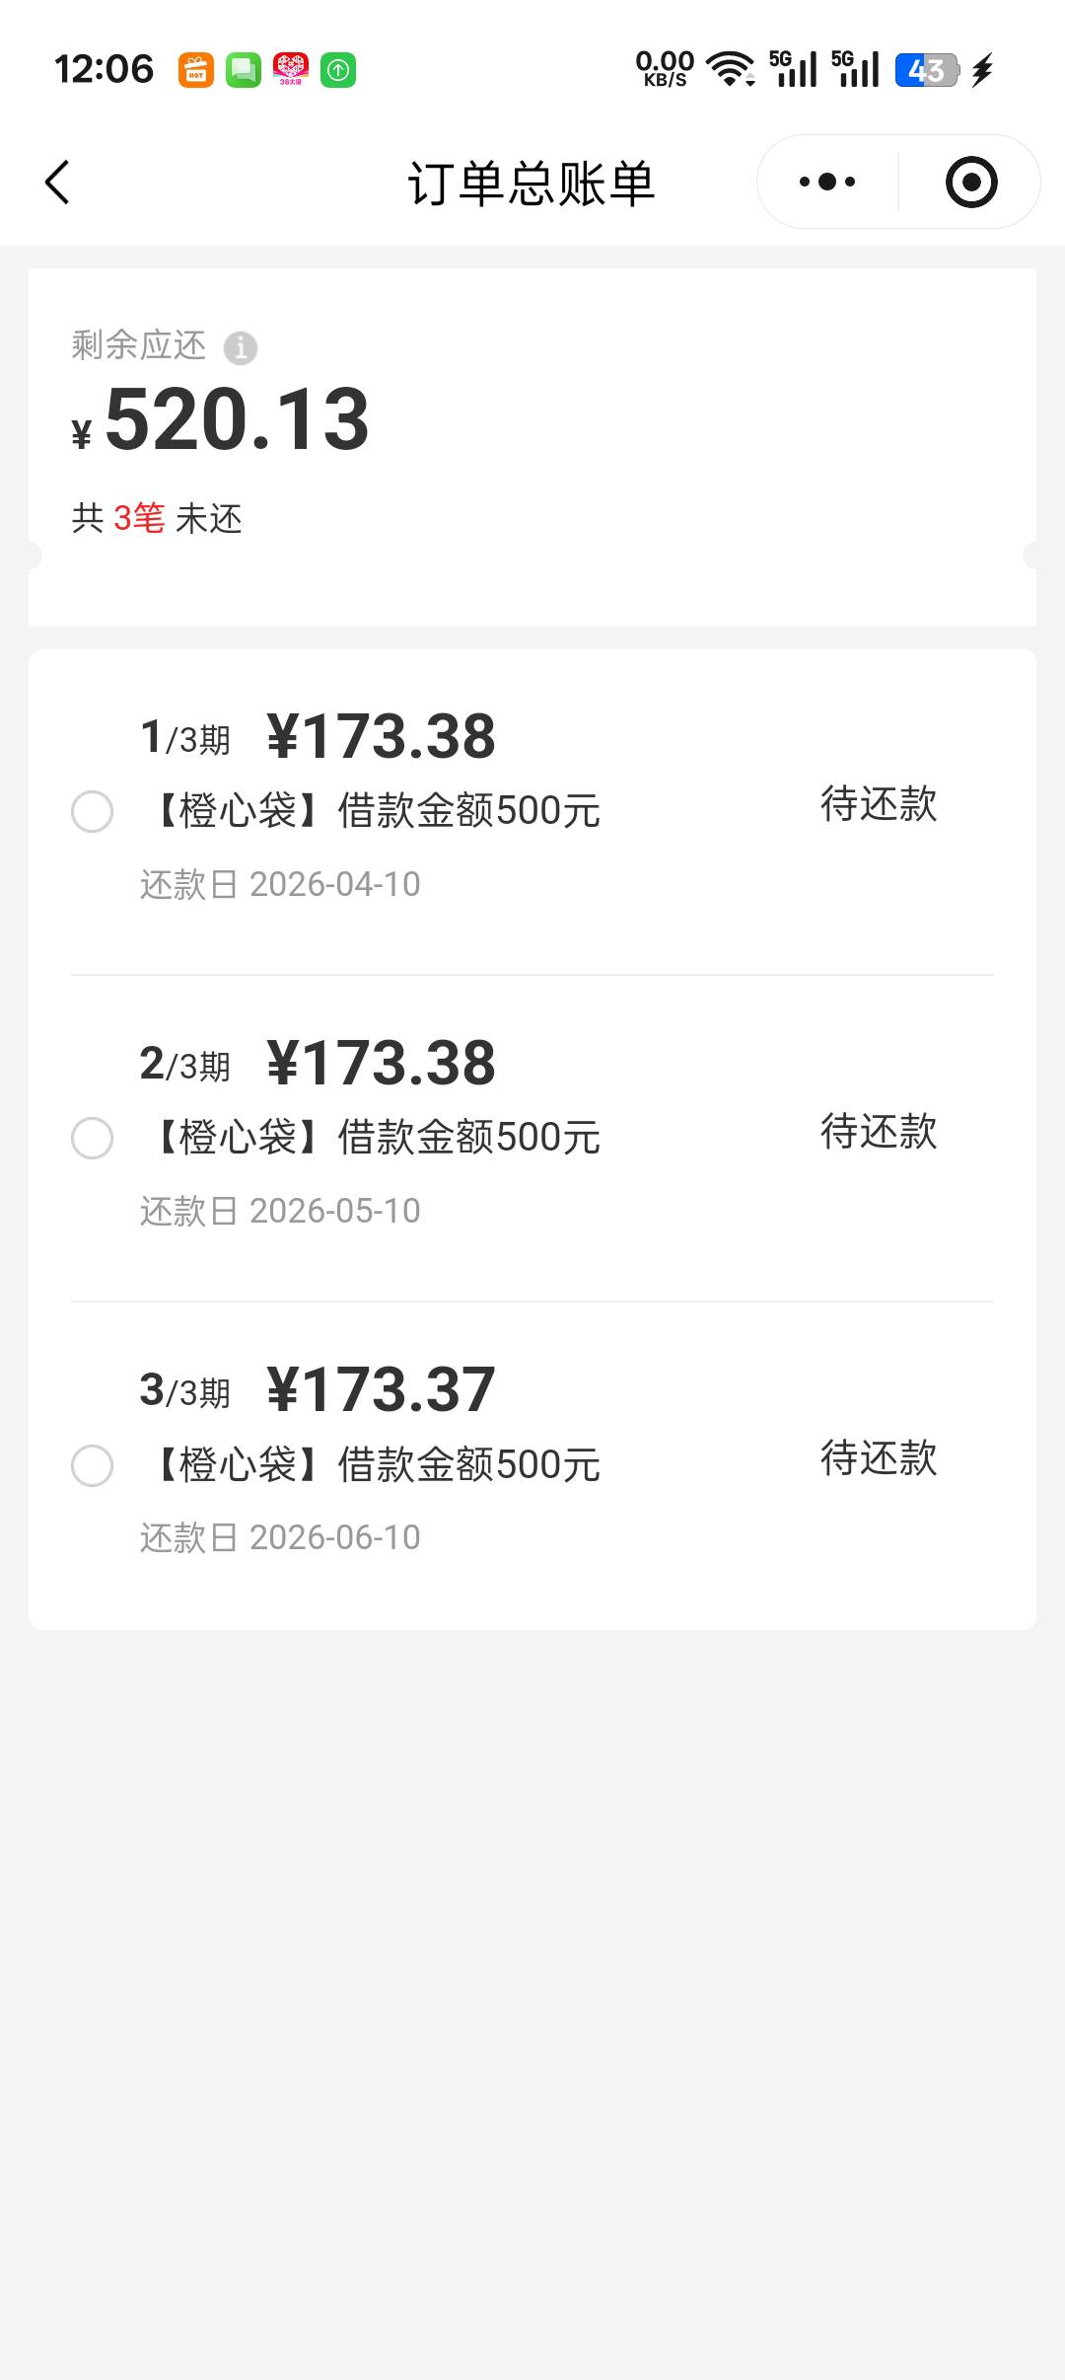The image size is (1065, 2380).
Task: Tap the orange HOT notification icon
Action: [x=196, y=70]
